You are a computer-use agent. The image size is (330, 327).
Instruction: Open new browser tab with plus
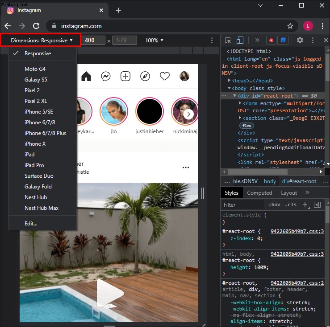118,10
